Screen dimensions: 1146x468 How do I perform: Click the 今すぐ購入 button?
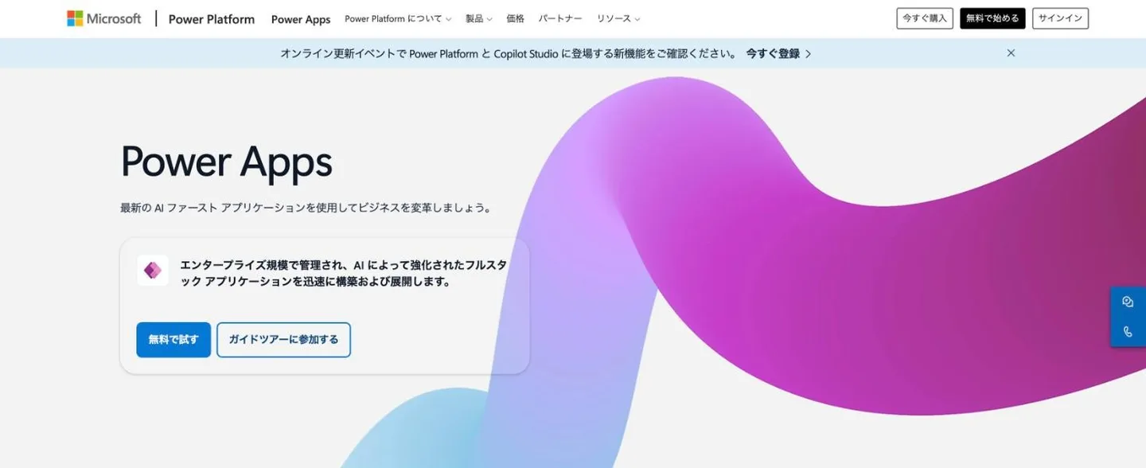click(x=925, y=18)
